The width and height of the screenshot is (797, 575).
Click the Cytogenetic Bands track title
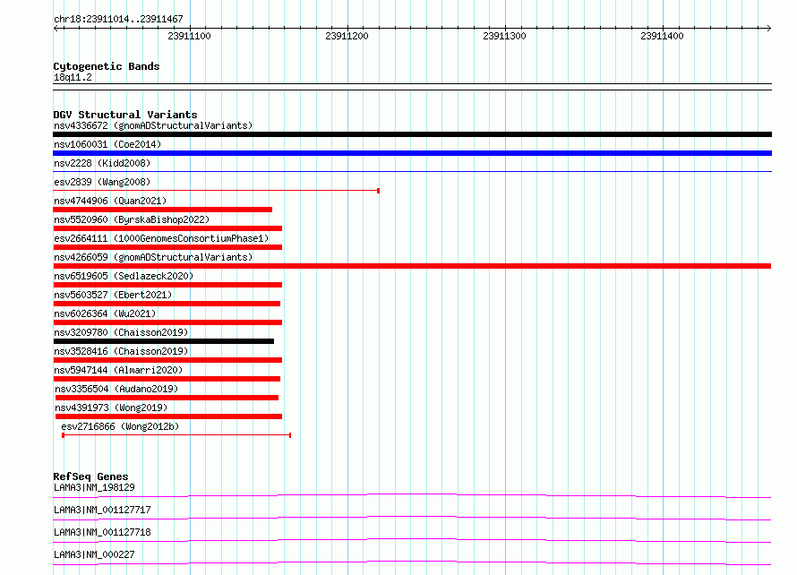point(107,66)
